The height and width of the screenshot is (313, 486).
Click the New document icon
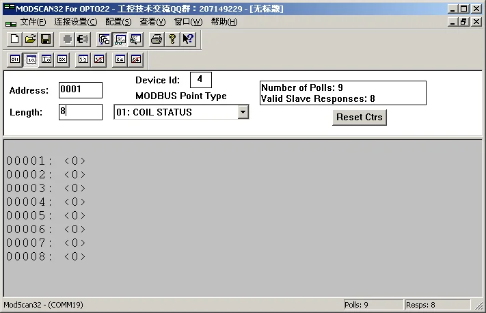15,39
